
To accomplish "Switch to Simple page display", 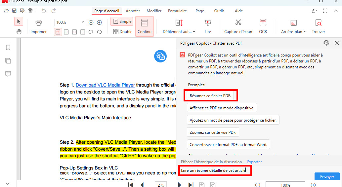I will [x=122, y=21].
